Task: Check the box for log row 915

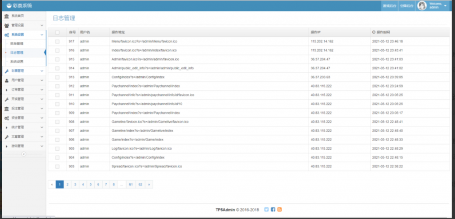Action: tap(57, 59)
